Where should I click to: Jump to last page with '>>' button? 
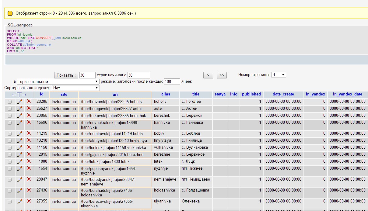[x=222, y=75]
